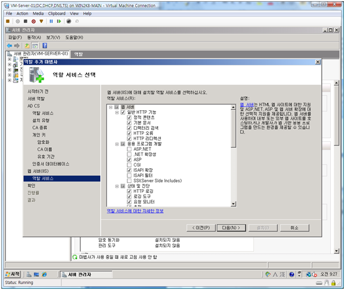
Task: Click the Up one level folder icon
Action: tap(27, 45)
